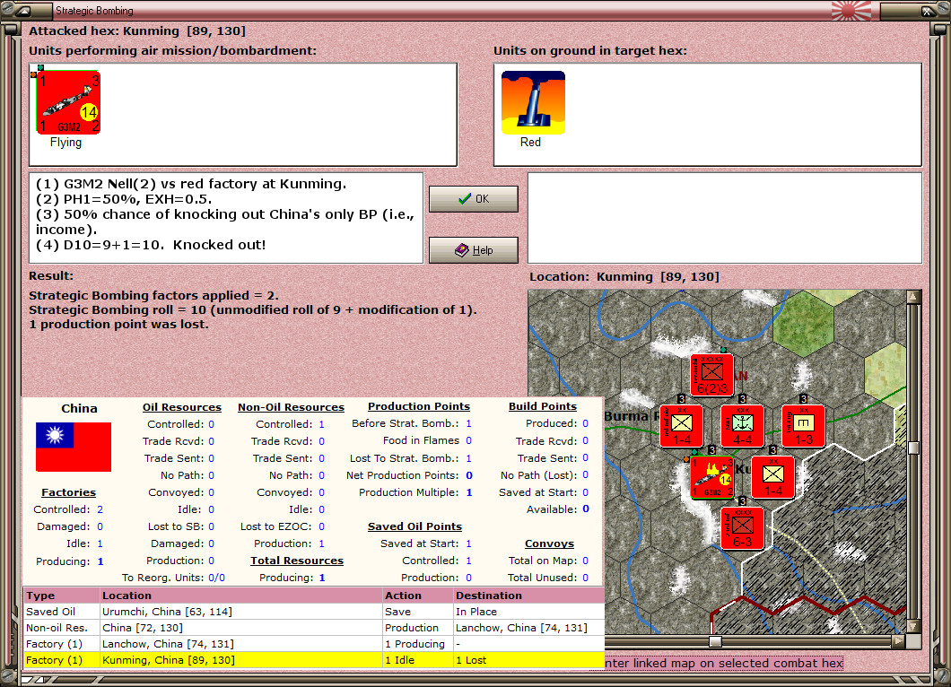Screen dimensions: 951x687
Task: Click the Red factory smokestack icon
Action: click(x=533, y=102)
